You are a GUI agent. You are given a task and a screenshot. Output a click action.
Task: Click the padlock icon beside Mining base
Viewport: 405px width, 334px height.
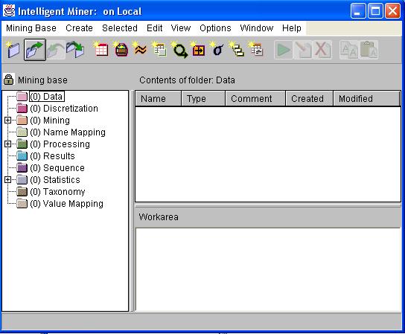tap(8, 80)
